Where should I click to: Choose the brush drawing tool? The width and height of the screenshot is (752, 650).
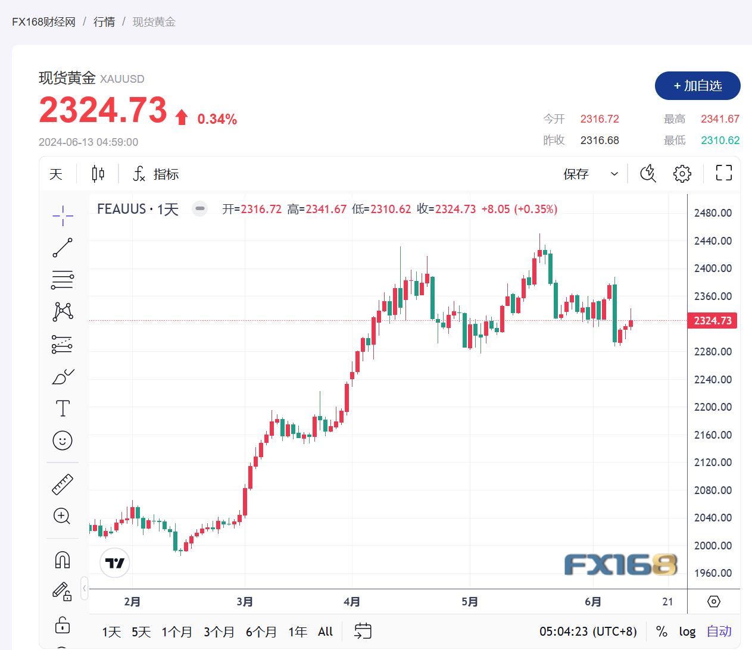point(63,376)
